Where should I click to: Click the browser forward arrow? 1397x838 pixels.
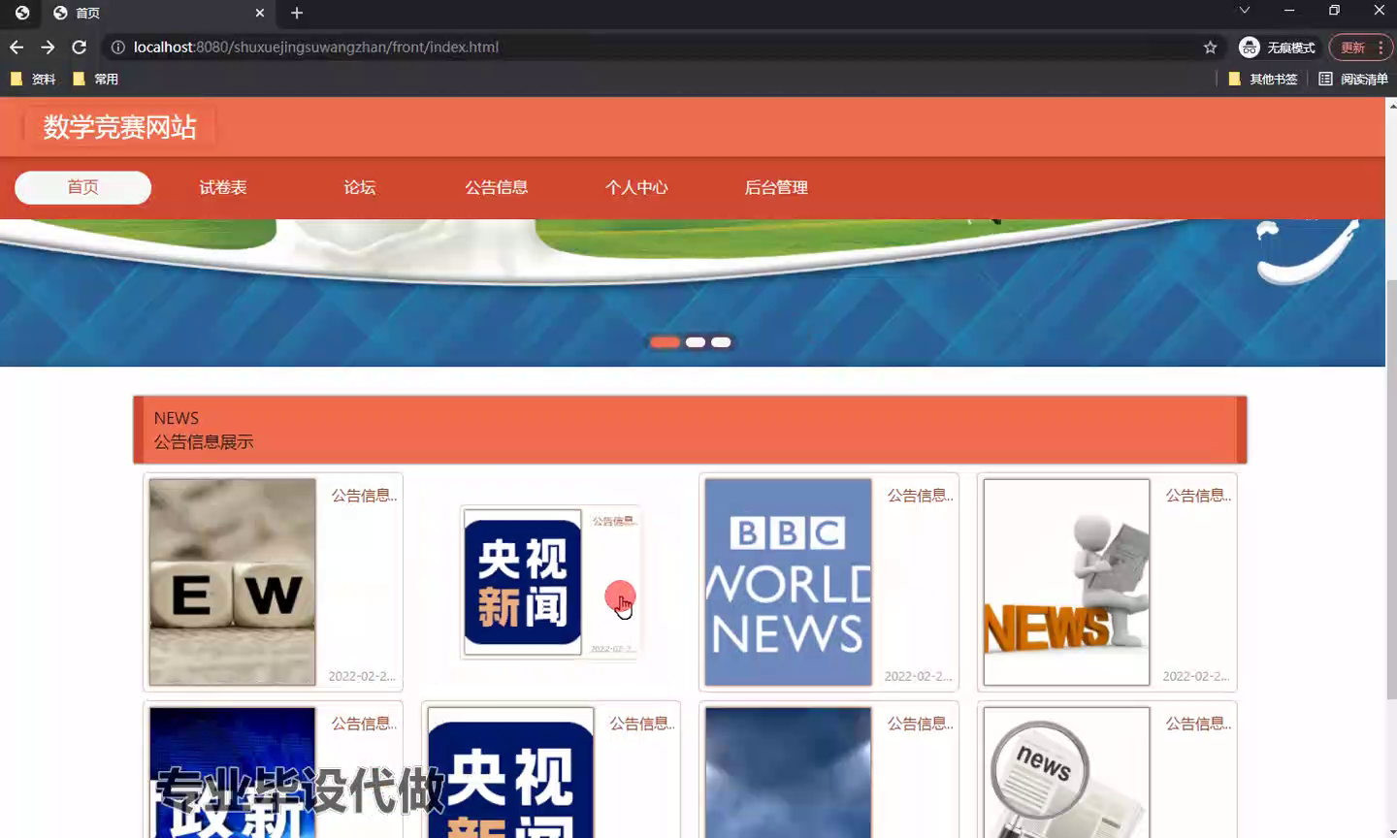pyautogui.click(x=48, y=47)
